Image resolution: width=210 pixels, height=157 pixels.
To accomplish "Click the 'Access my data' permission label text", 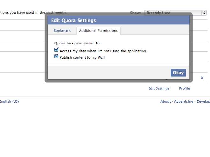I will click(x=103, y=51).
